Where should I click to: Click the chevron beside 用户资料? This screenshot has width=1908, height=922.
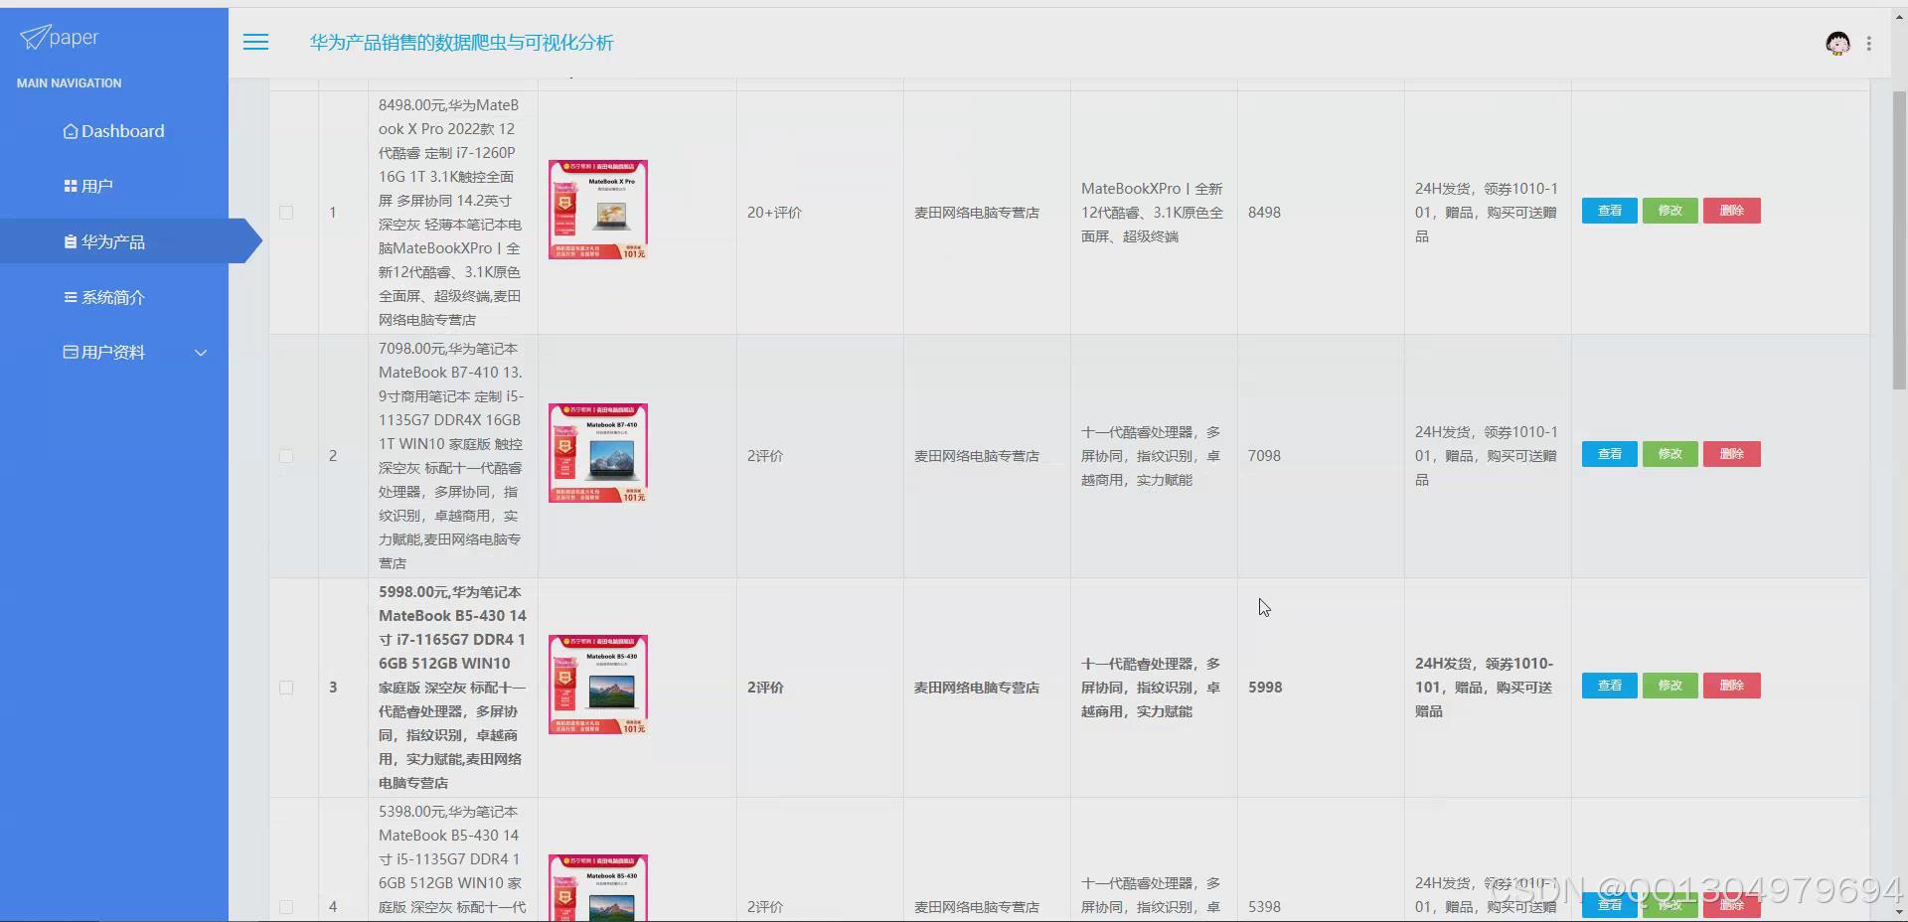[x=201, y=353]
